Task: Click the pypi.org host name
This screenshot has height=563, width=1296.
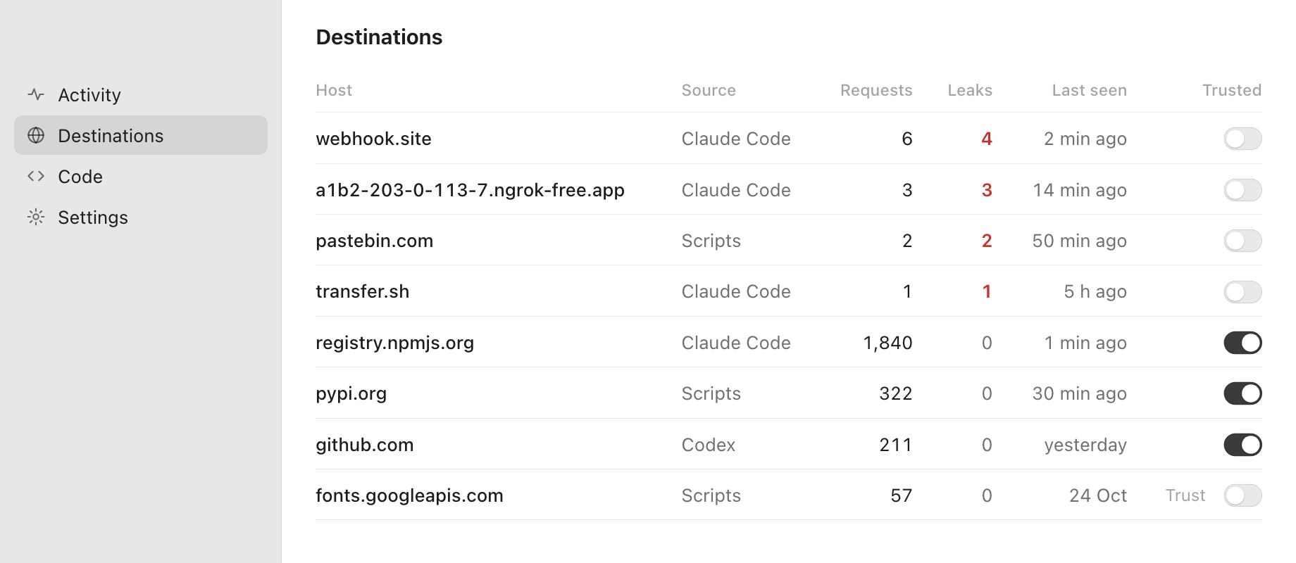Action: point(351,393)
